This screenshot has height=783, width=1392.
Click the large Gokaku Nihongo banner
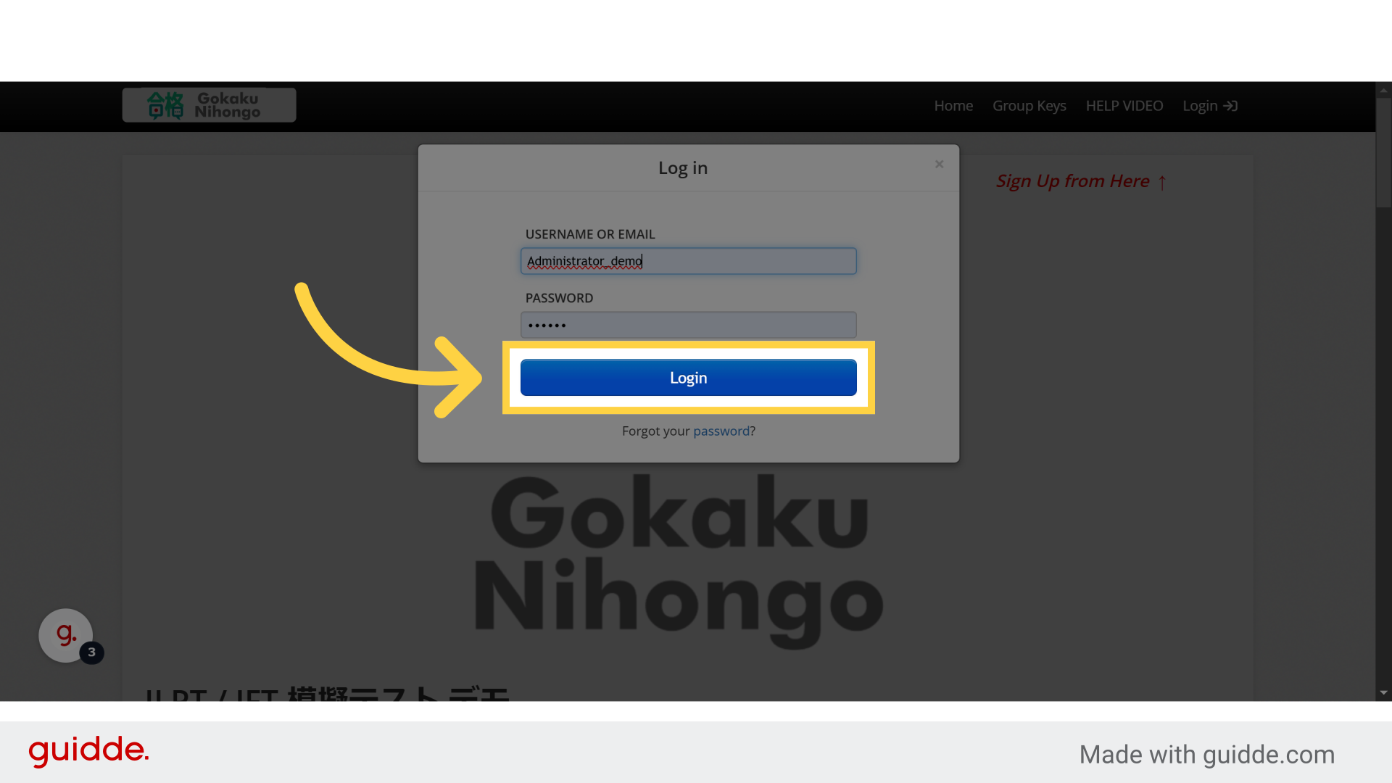pyautogui.click(x=679, y=558)
